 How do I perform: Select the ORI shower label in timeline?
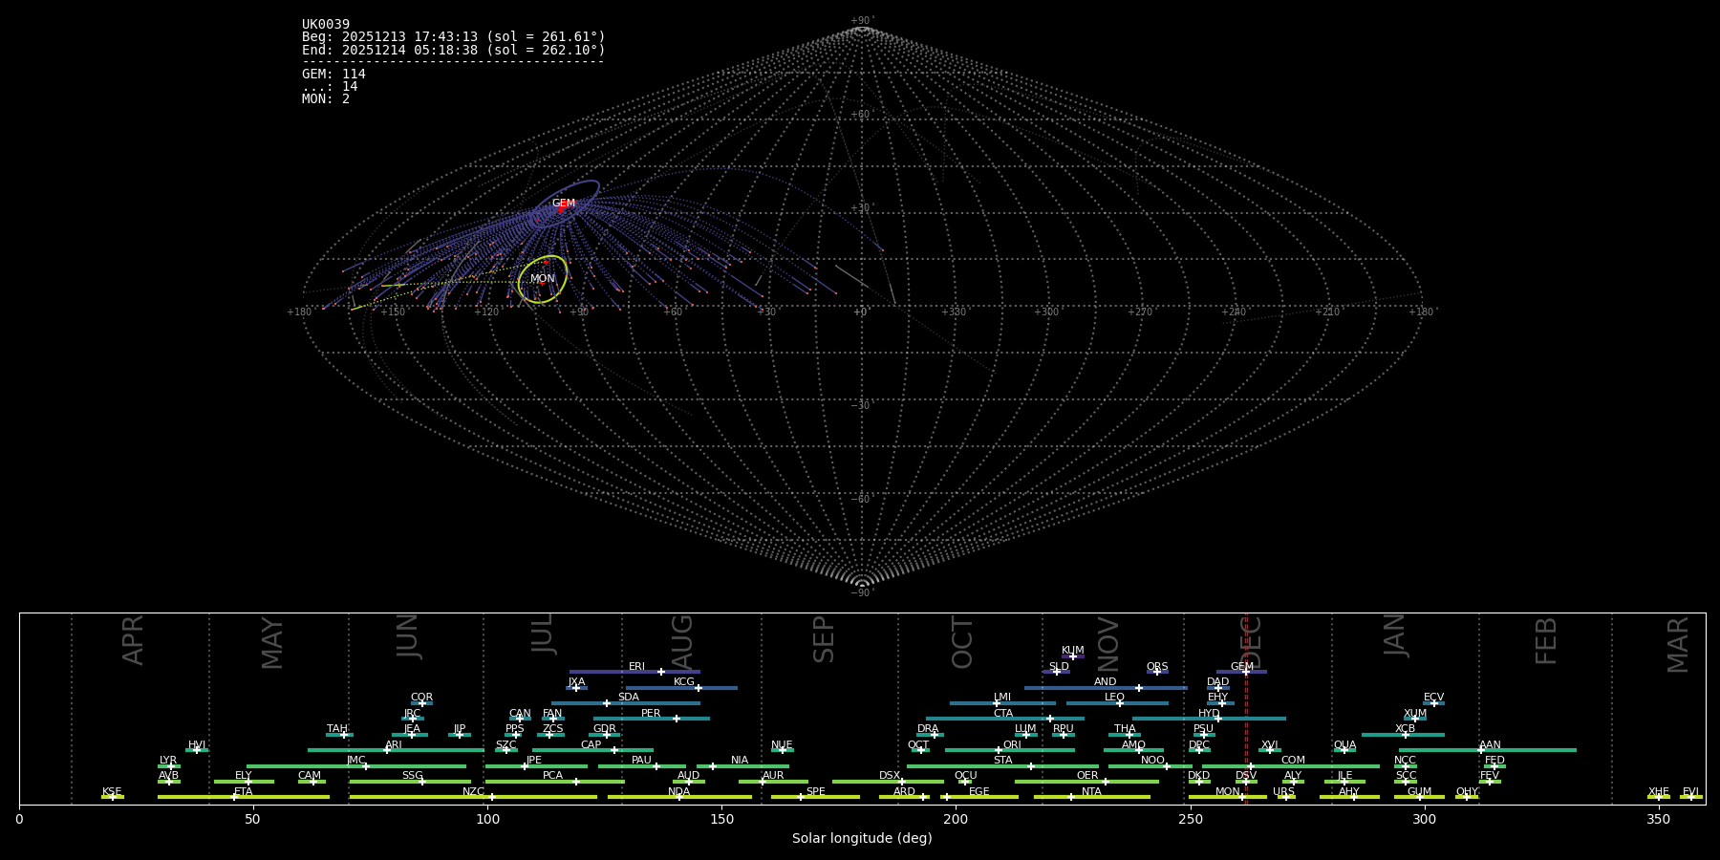tap(1012, 745)
